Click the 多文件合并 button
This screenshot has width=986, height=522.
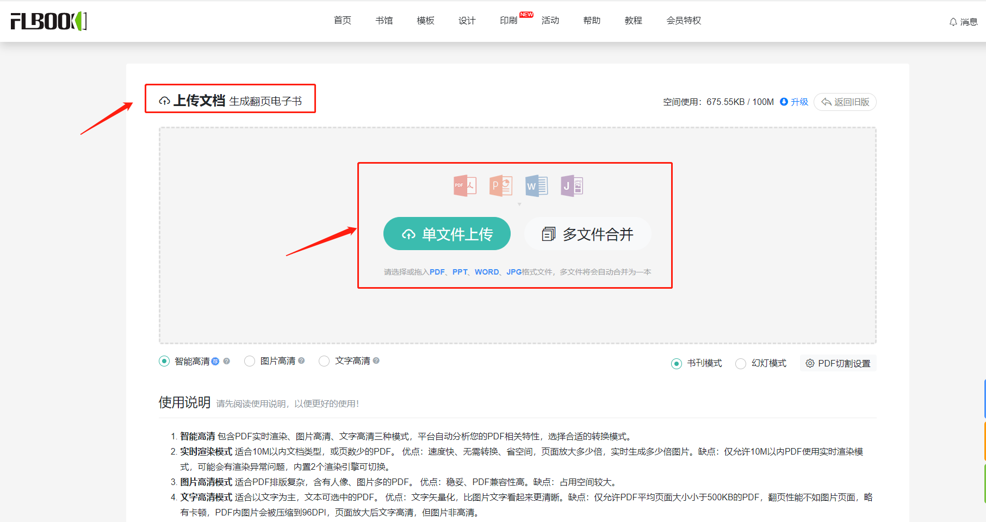pyautogui.click(x=587, y=234)
